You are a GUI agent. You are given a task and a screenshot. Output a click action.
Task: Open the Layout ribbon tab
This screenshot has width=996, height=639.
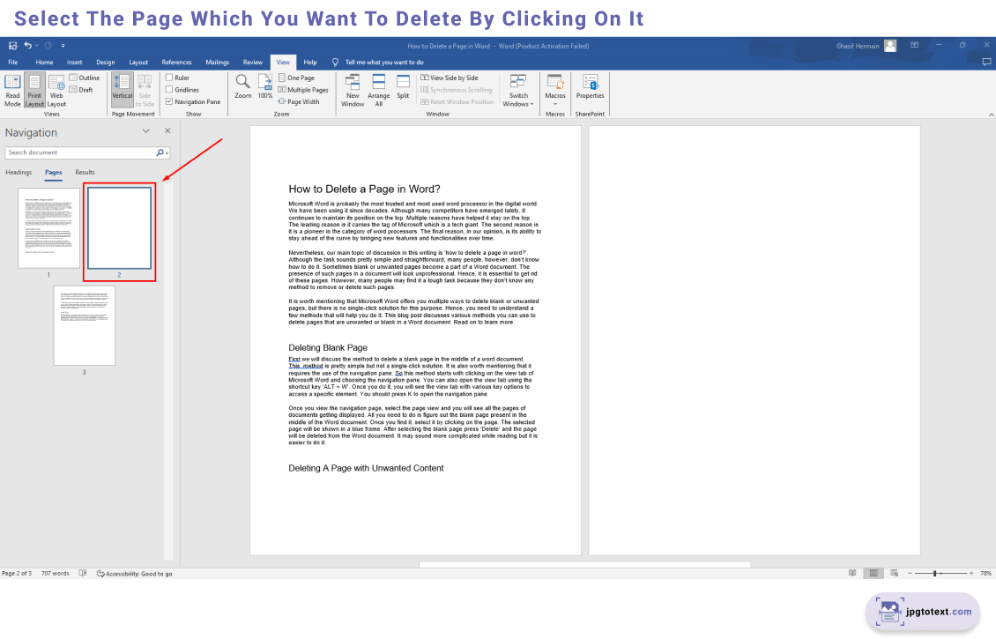click(x=138, y=63)
